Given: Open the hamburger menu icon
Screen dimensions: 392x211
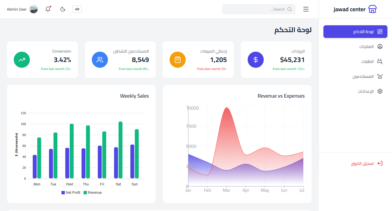Looking at the screenshot, I should (x=306, y=9).
